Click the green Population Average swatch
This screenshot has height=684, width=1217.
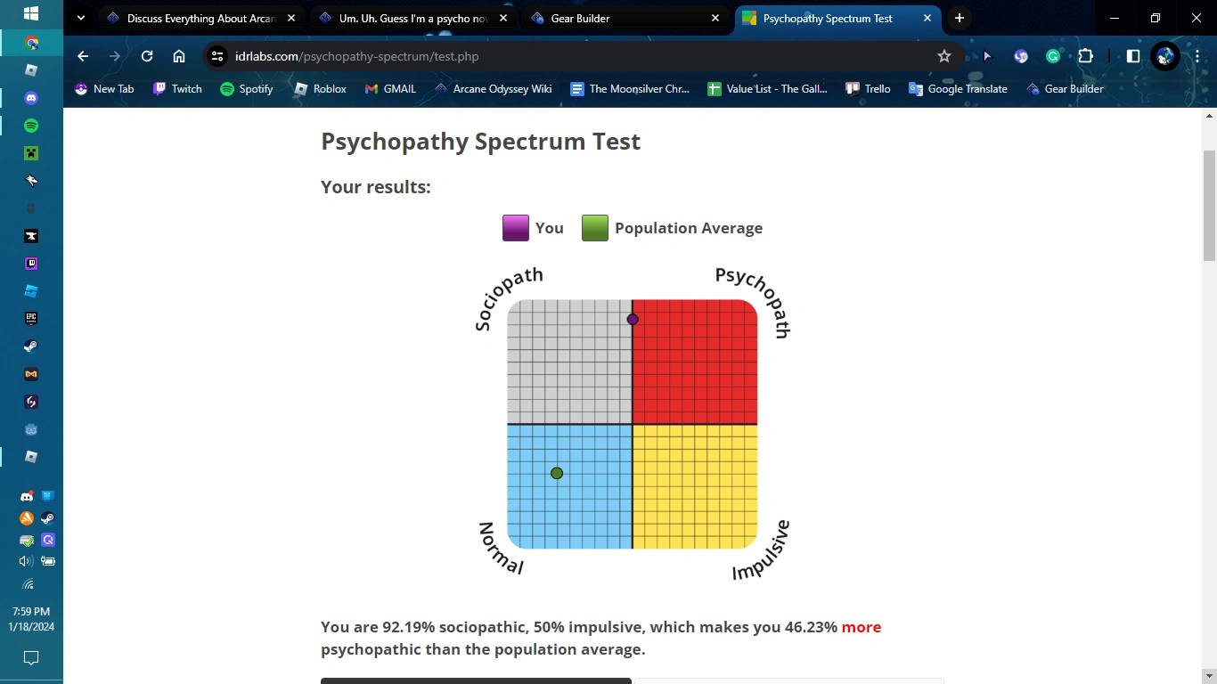(x=595, y=228)
